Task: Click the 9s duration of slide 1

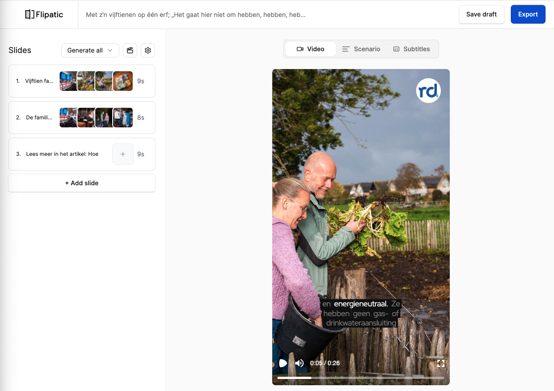Action: tap(141, 81)
